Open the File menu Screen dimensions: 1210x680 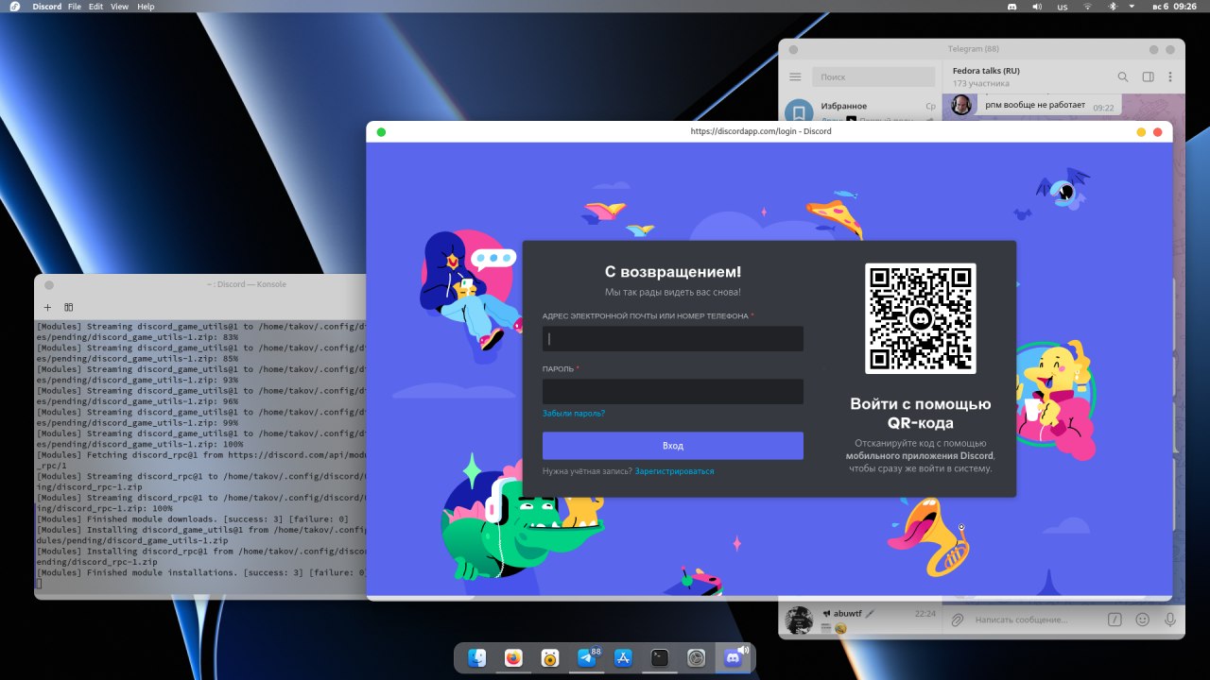pyautogui.click(x=75, y=7)
